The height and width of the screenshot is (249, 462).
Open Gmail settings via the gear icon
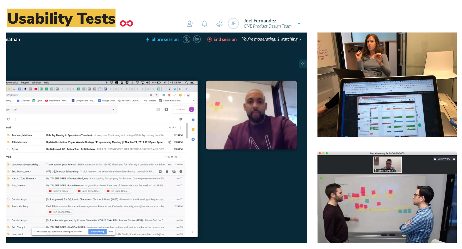pyautogui.click(x=181, y=119)
